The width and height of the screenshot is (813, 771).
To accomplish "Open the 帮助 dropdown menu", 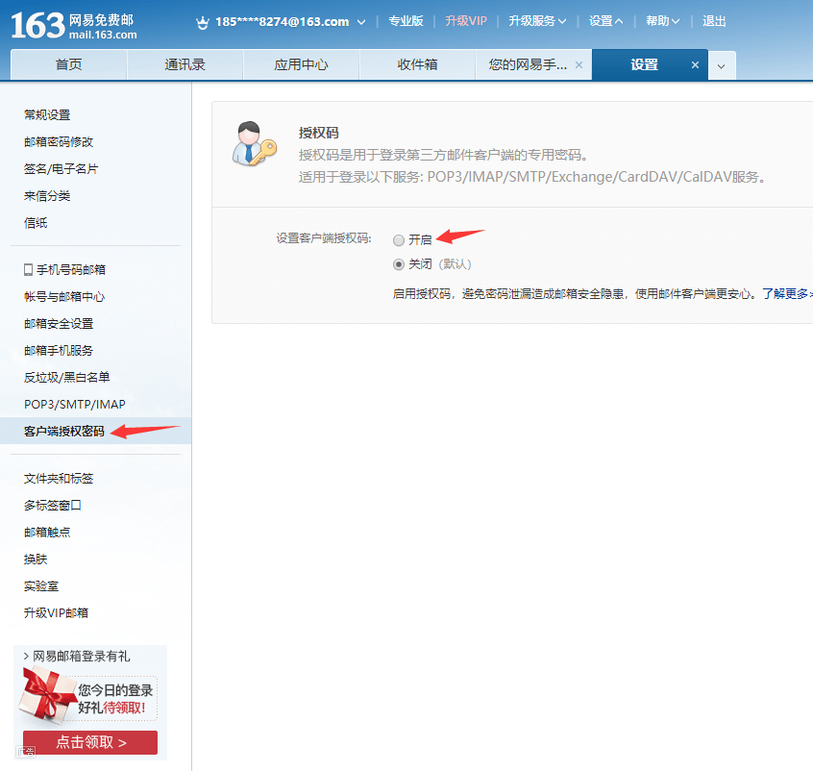I will 663,21.
